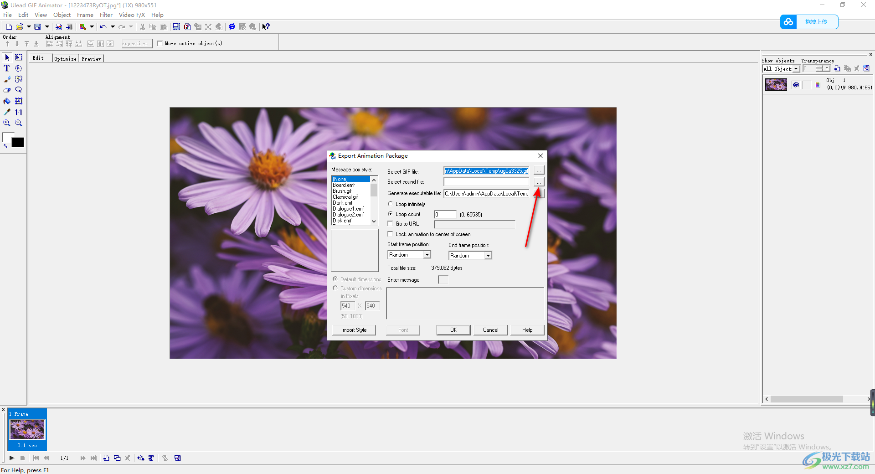Viewport: 875px width, 474px height.
Task: Select the Paint Brush tool
Action: (7, 79)
